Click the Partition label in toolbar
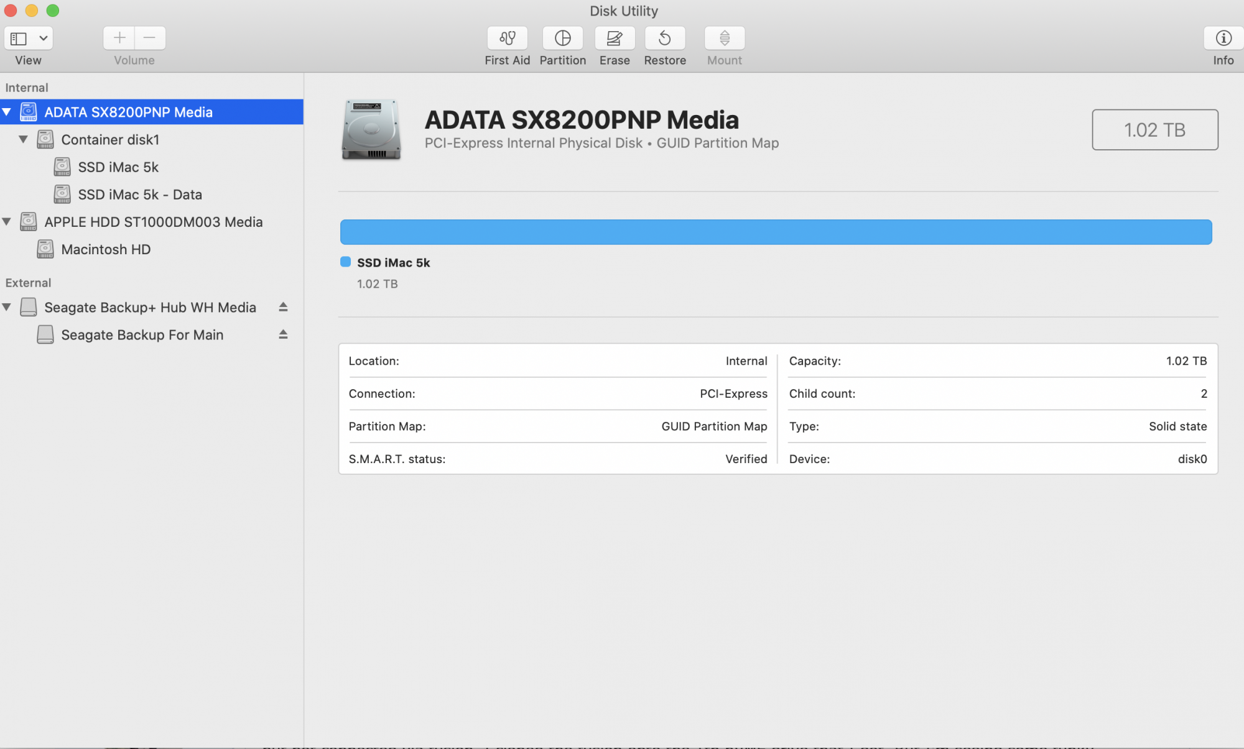1244x749 pixels. click(x=562, y=60)
